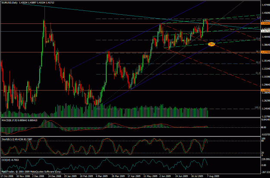The height and width of the screenshot is (178, 270).
Task: Click the 17 Apr 2009 date label
Action: pyautogui.click(x=134, y=176)
